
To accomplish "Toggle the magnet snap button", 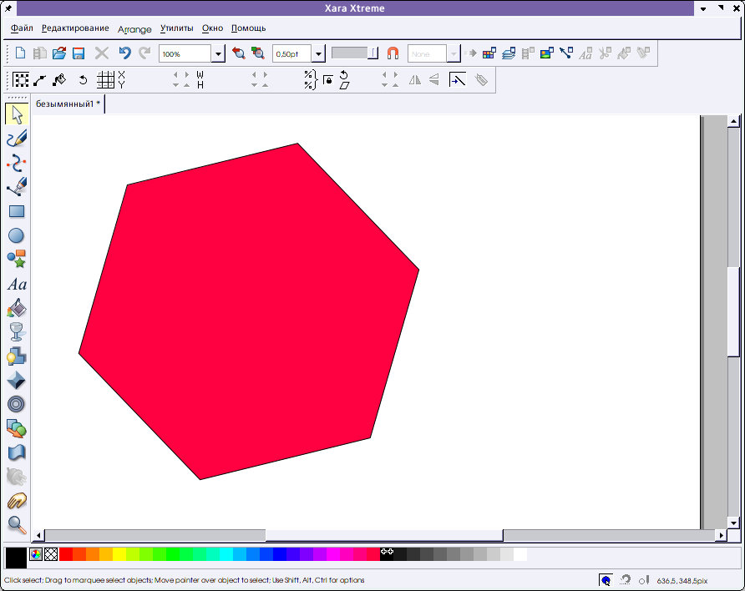I will point(393,53).
